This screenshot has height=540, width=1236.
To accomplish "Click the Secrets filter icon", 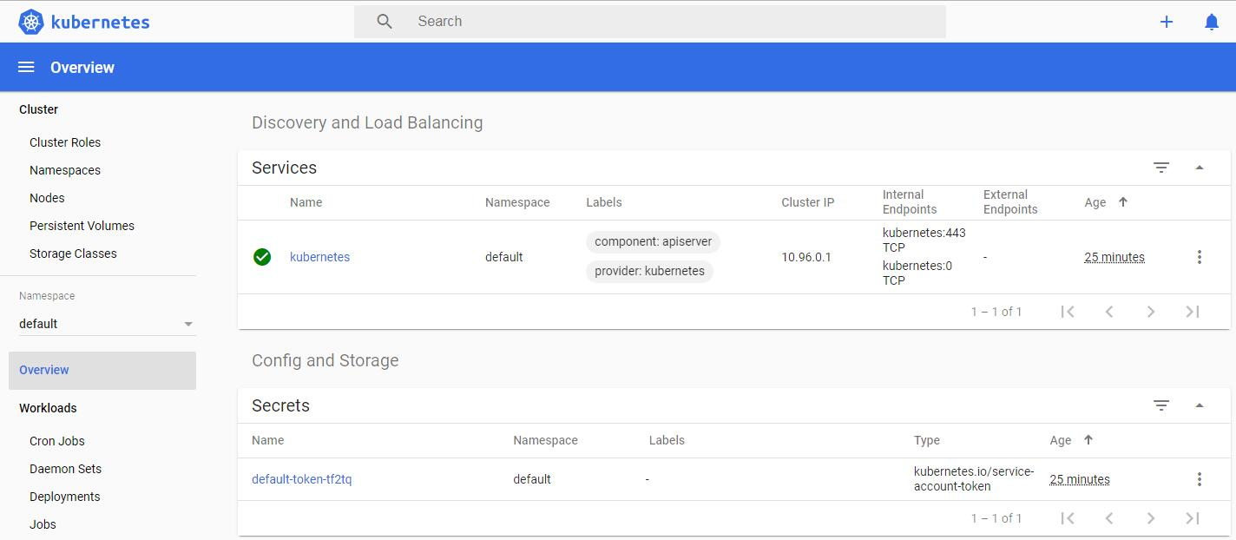I will (1161, 405).
